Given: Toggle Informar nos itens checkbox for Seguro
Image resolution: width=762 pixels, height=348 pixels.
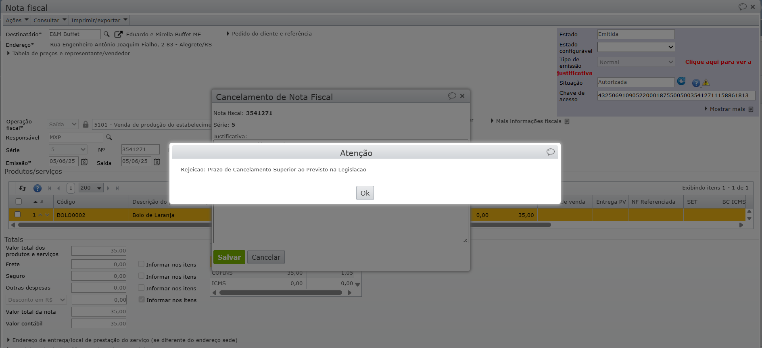Looking at the screenshot, I should [141, 276].
